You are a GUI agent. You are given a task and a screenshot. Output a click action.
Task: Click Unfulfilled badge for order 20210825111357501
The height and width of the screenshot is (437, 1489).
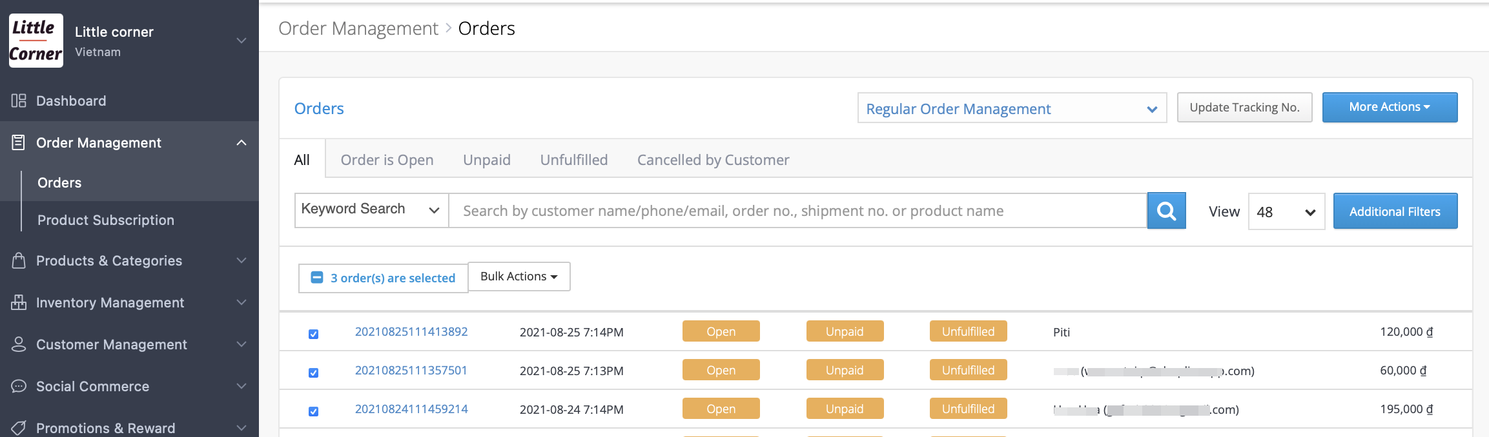(x=968, y=370)
